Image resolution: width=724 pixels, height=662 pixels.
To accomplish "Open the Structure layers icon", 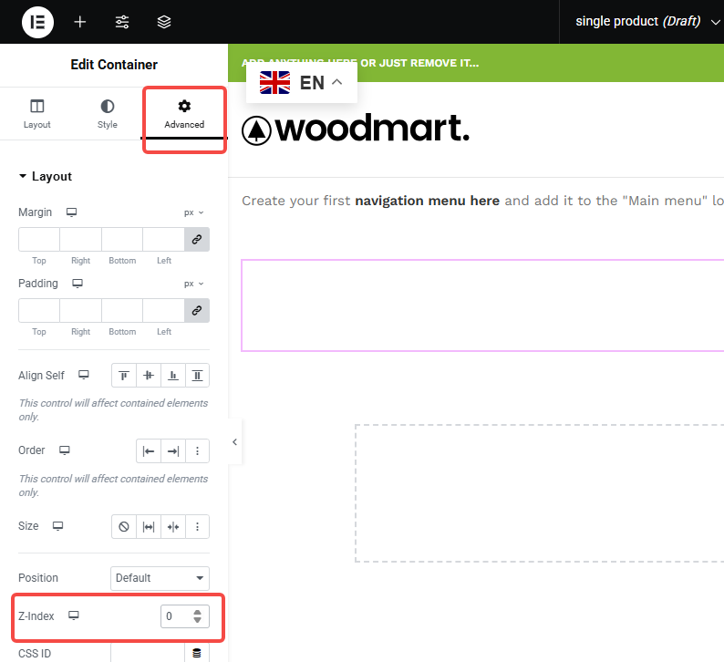I will pyautogui.click(x=164, y=22).
